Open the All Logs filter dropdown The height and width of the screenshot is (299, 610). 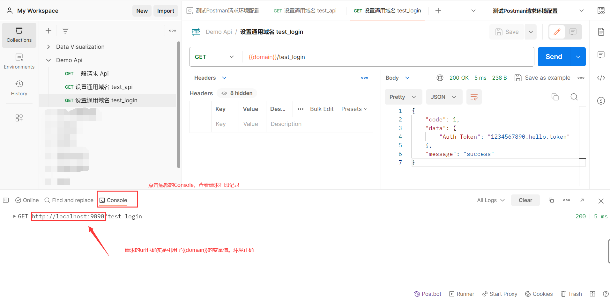click(x=491, y=200)
